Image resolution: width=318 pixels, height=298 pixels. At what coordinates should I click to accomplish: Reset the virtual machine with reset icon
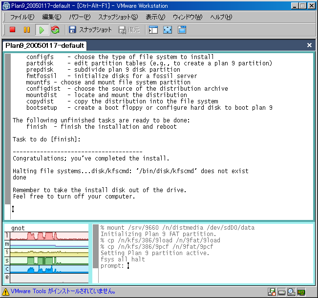point(55,30)
